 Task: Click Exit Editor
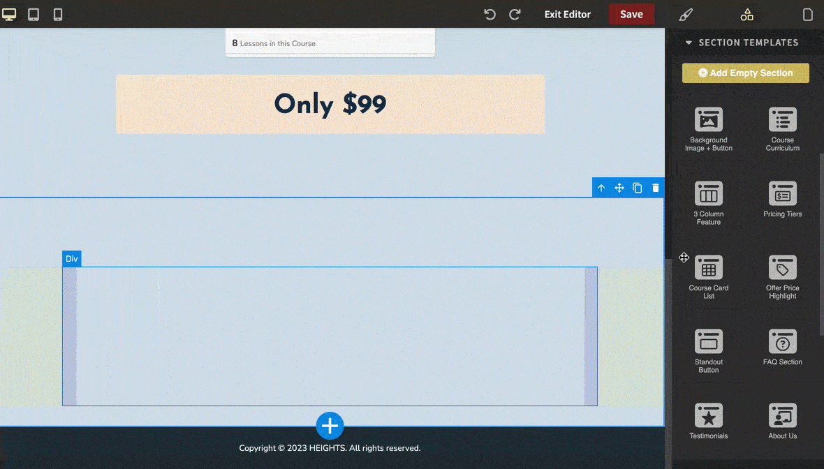coord(568,14)
